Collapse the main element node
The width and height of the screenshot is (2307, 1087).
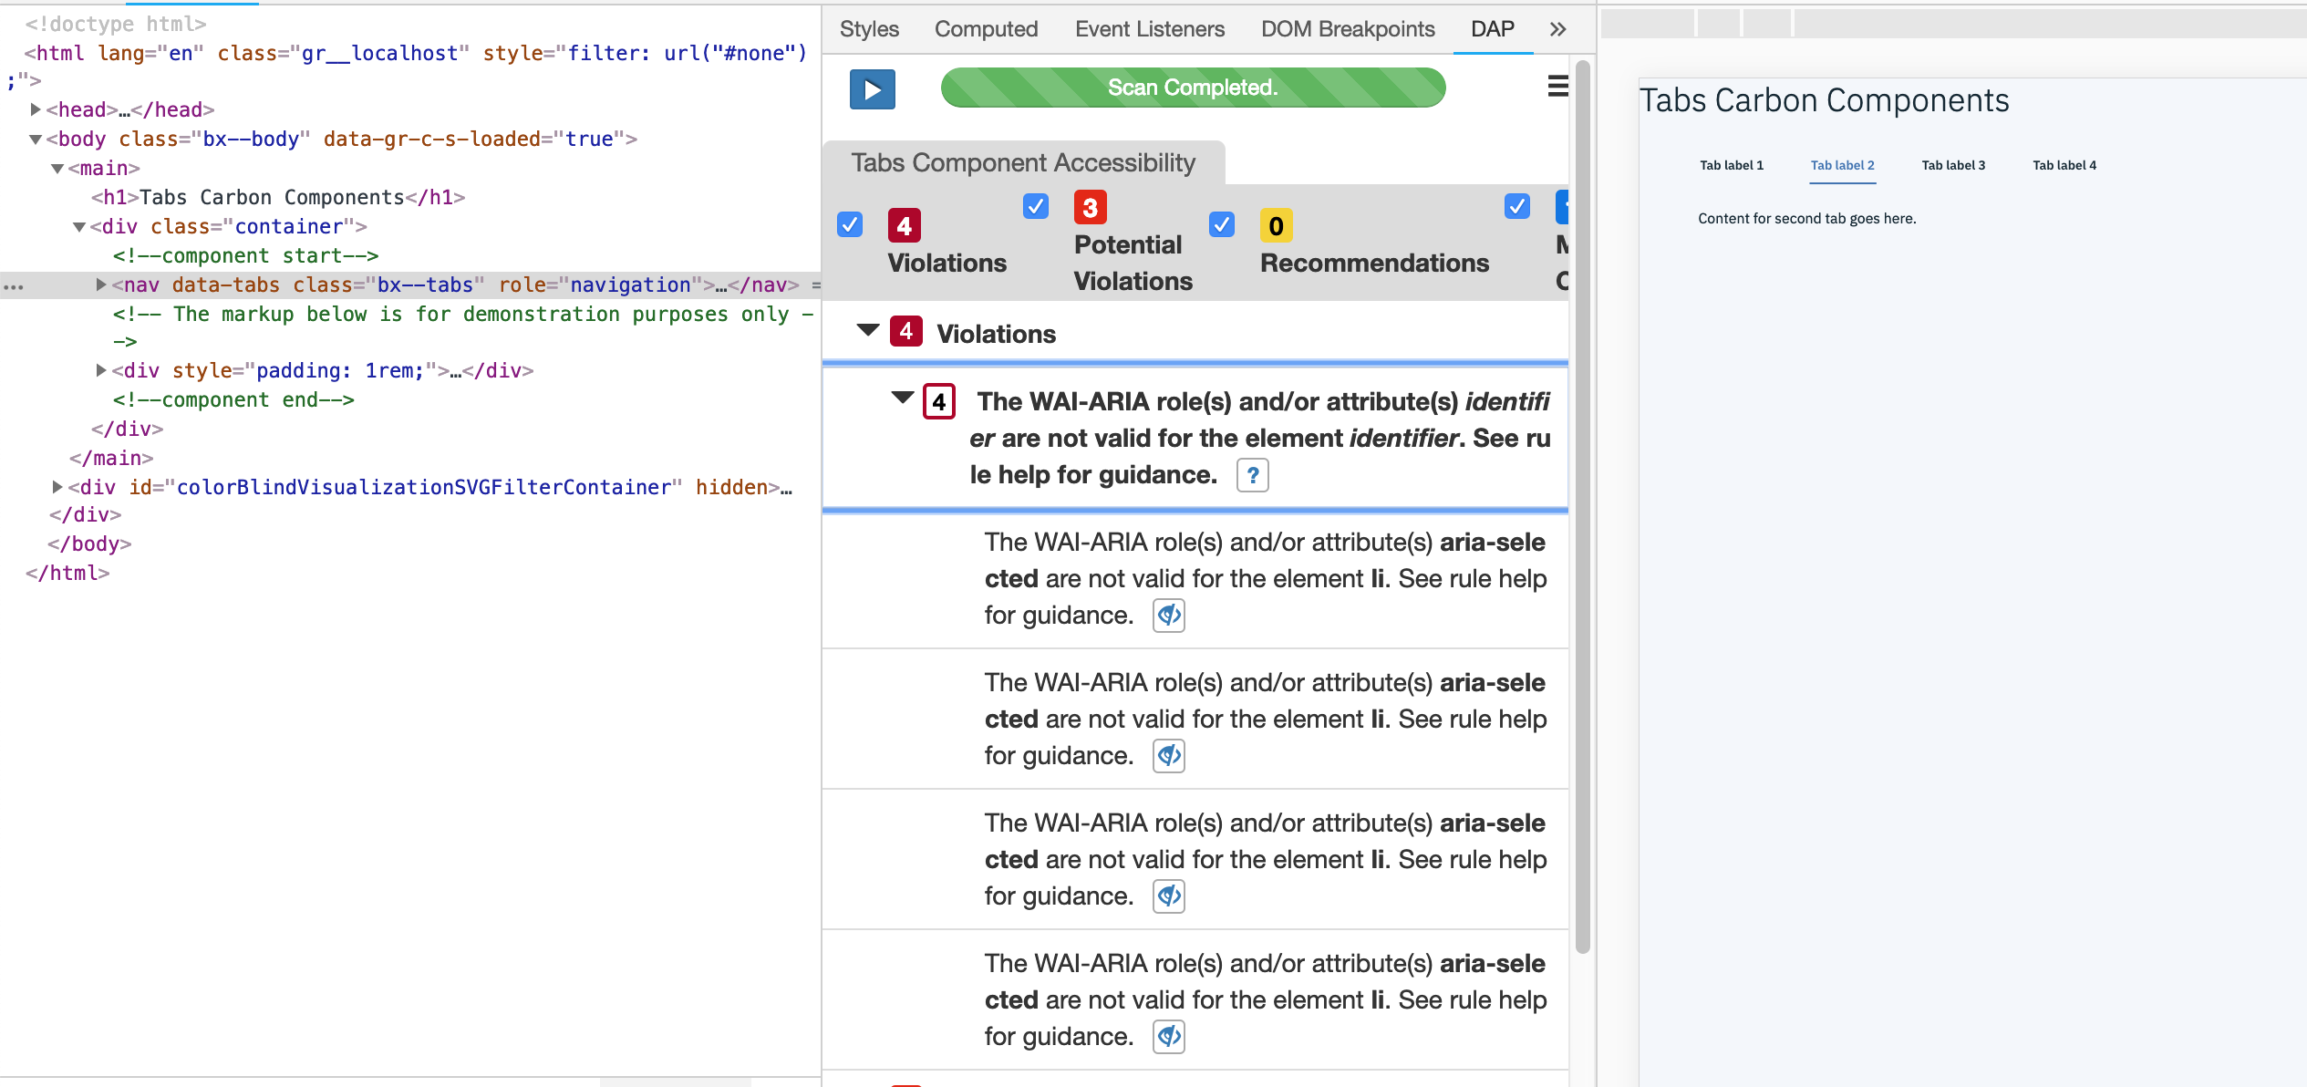pos(57,169)
